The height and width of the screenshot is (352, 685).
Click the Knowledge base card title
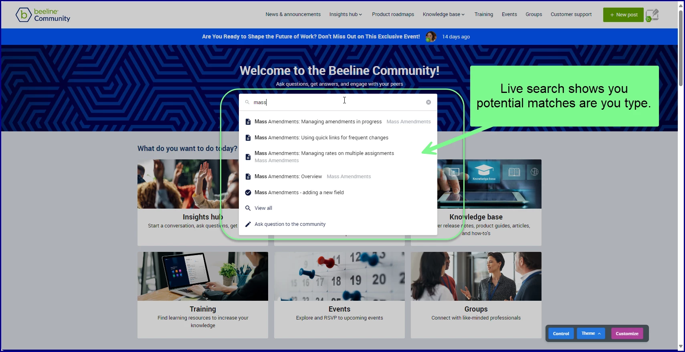click(476, 217)
